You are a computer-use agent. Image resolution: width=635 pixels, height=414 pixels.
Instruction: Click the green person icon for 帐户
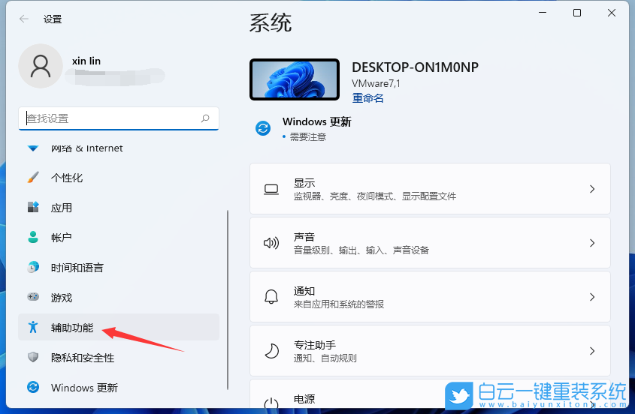(33, 237)
